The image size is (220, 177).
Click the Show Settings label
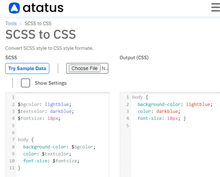(51, 83)
